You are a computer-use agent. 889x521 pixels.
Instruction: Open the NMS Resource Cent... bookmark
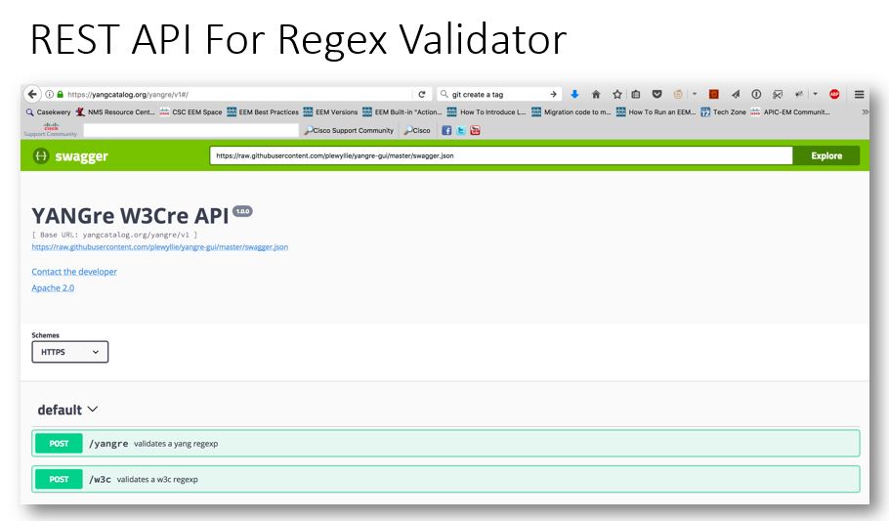click(x=115, y=112)
